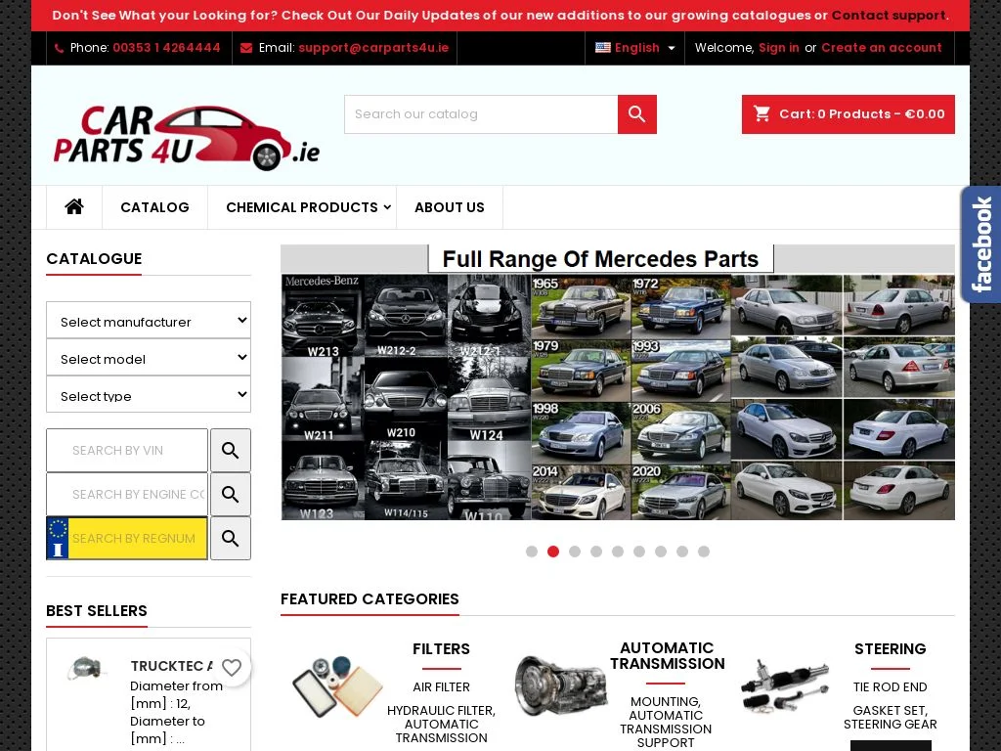Click the flag icon next to English
The height and width of the screenshot is (751, 1001).
602,47
